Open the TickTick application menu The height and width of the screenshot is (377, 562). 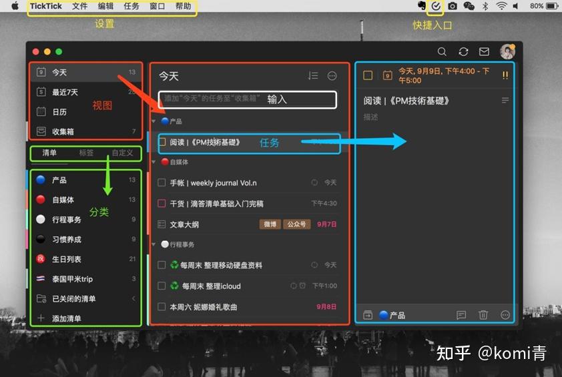click(46, 6)
